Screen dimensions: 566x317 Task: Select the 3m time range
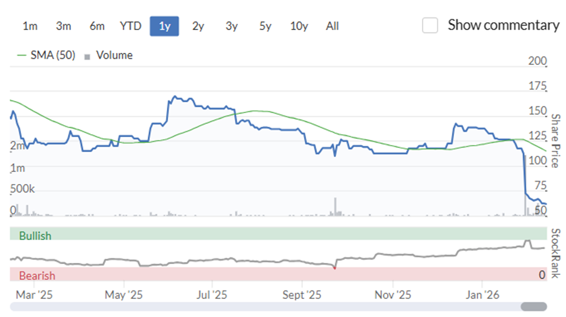(64, 26)
